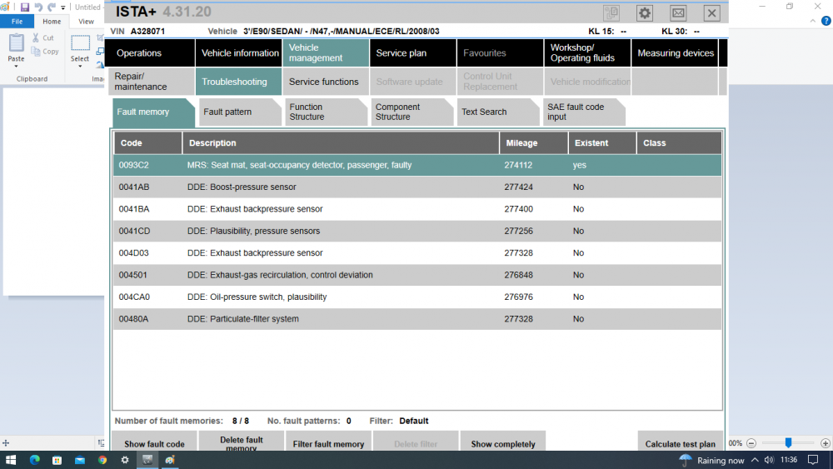833x469 pixels.
Task: Click the envelope feedback icon in ISTA header
Action: coord(678,12)
